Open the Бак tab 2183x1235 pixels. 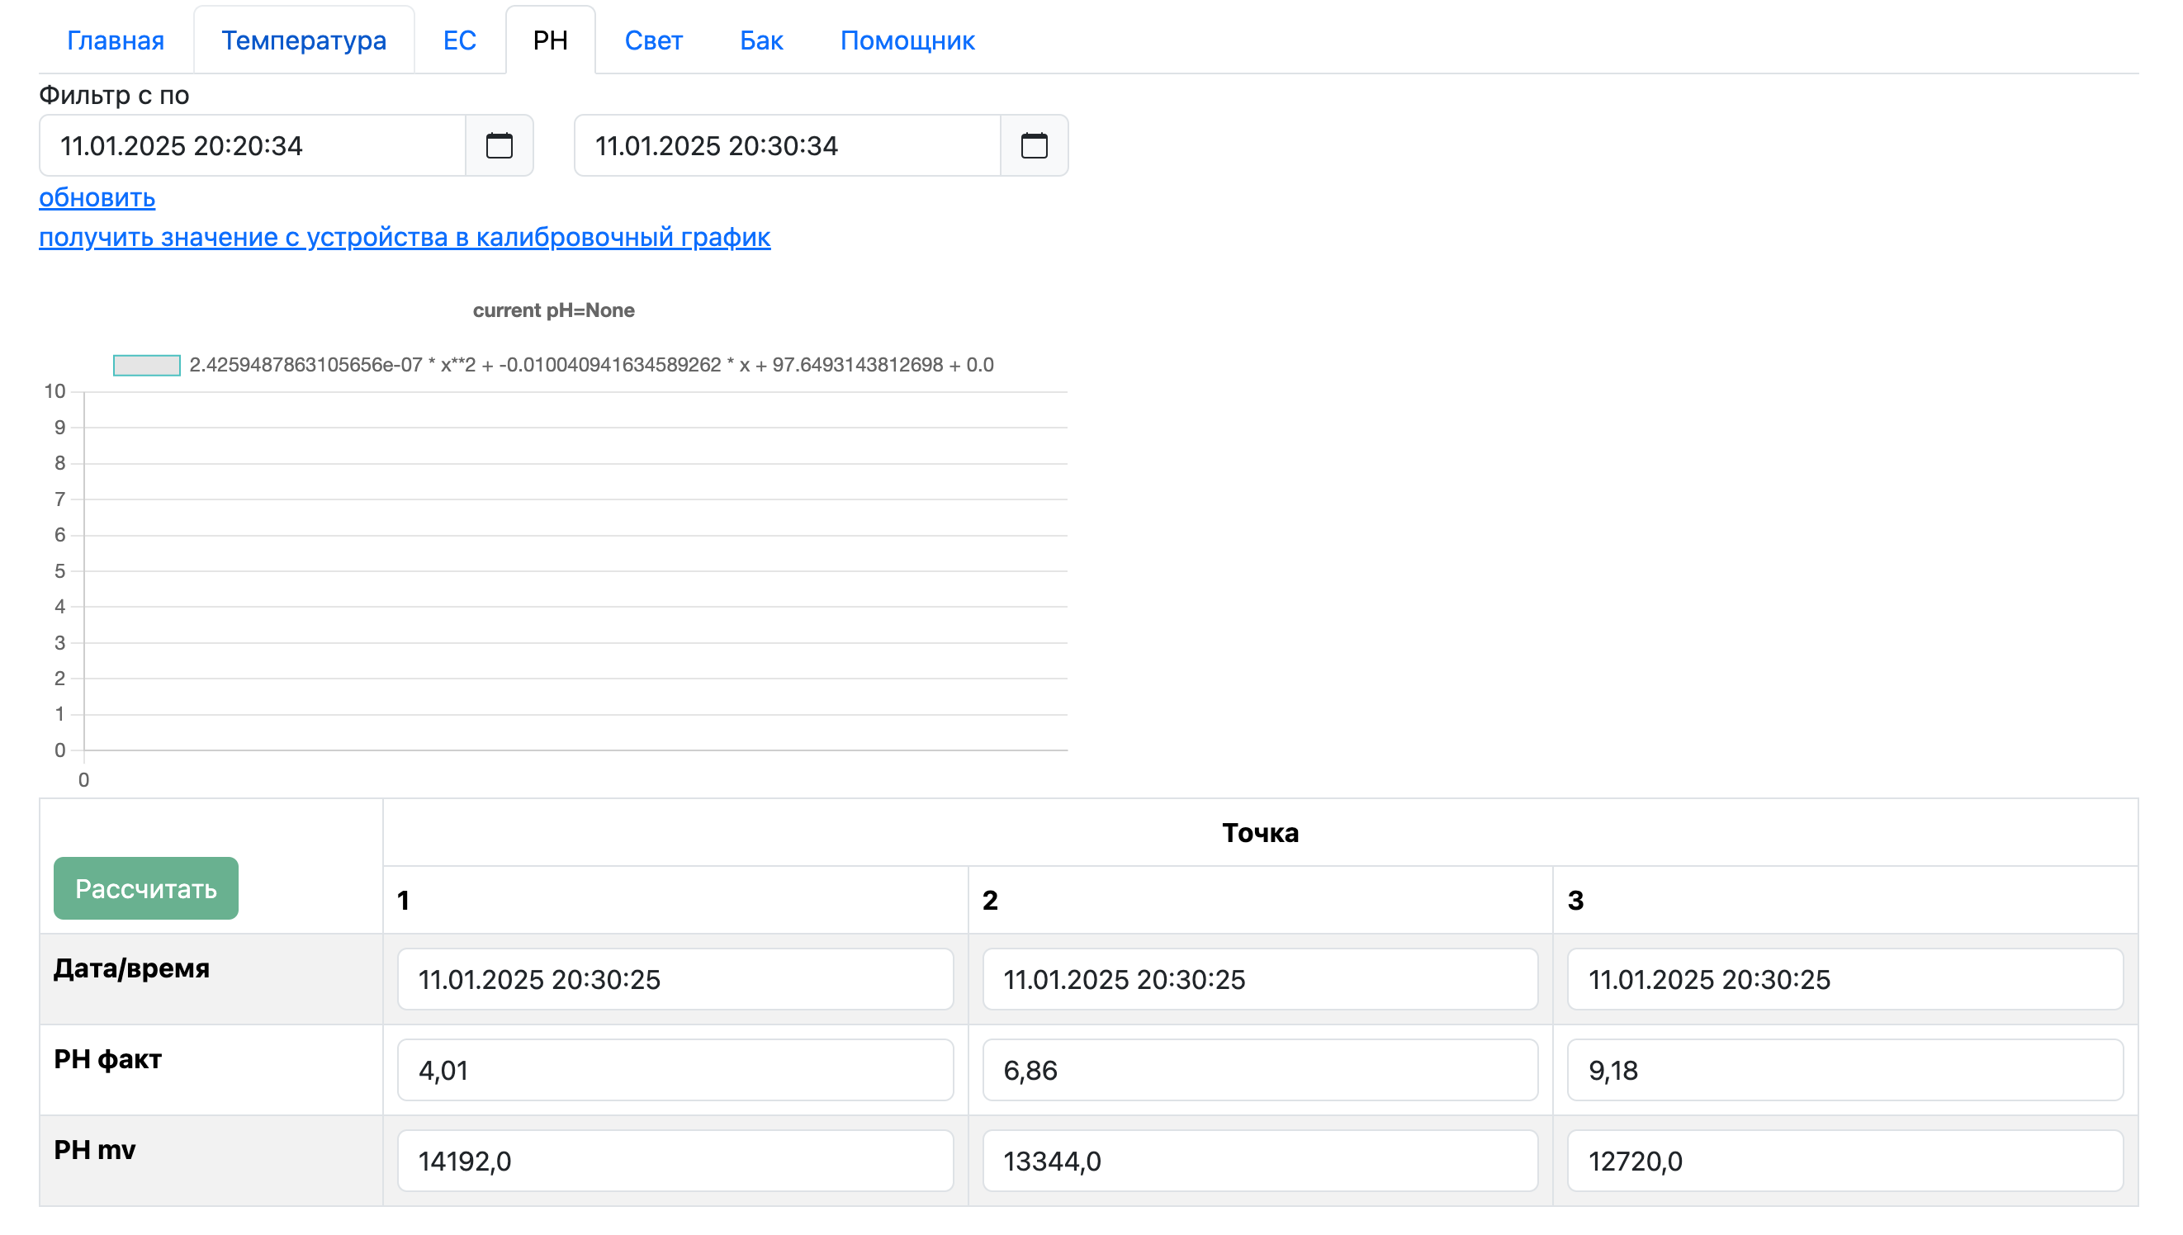pyautogui.click(x=760, y=40)
